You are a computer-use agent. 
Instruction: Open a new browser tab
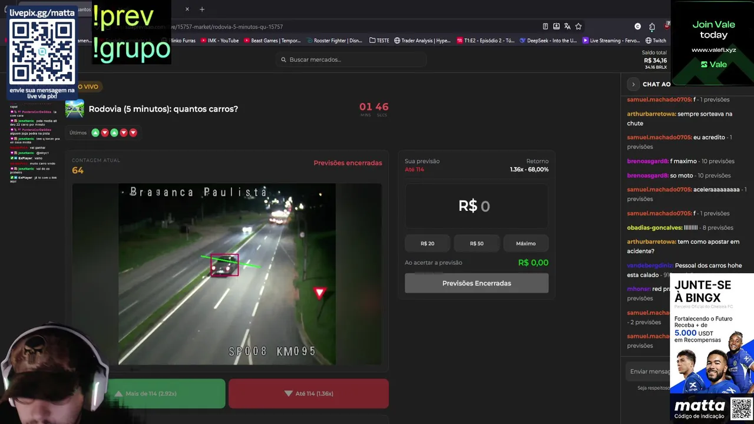coord(202,9)
